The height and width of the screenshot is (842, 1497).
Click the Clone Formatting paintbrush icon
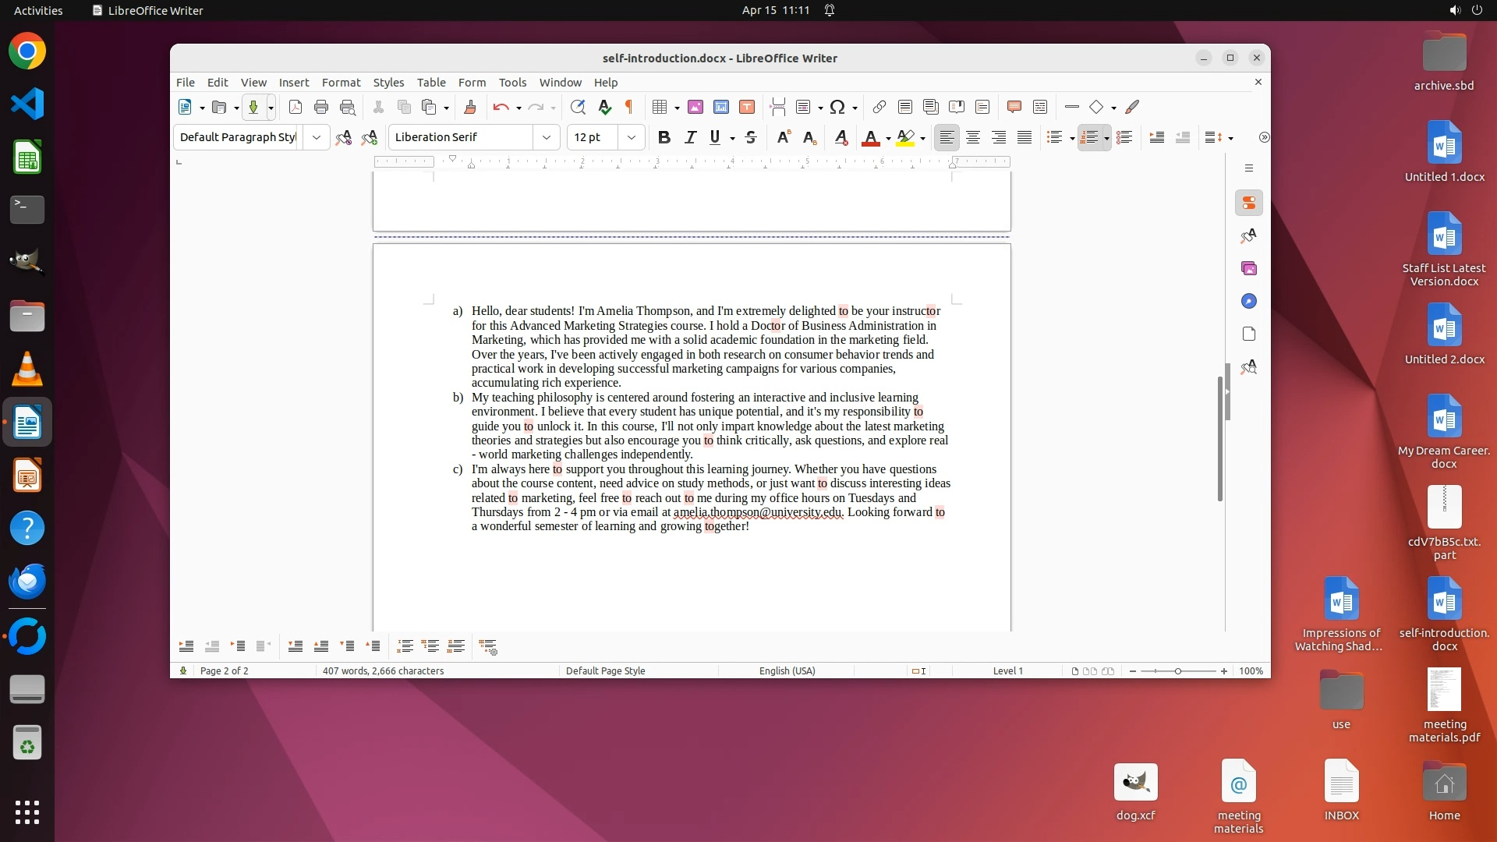point(469,108)
